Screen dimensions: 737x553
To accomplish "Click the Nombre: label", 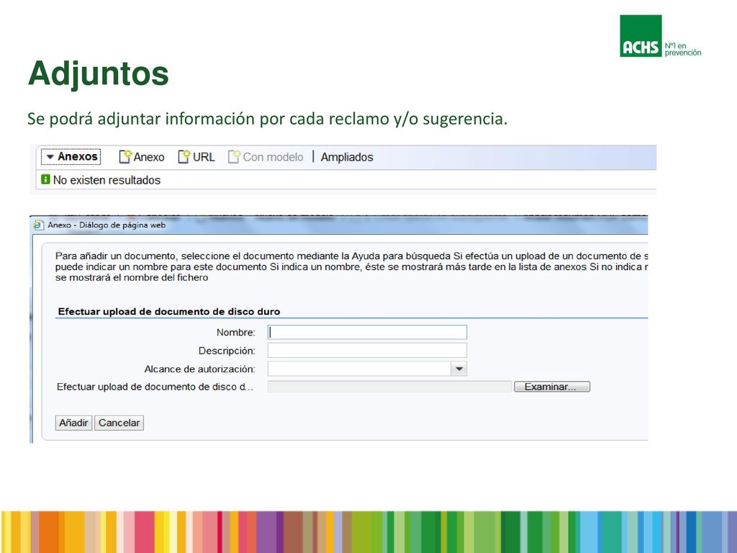I will [x=236, y=333].
